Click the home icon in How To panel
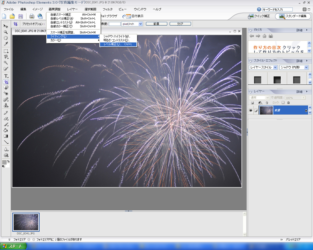313x250 pixels. pyautogui.click(x=264, y=36)
